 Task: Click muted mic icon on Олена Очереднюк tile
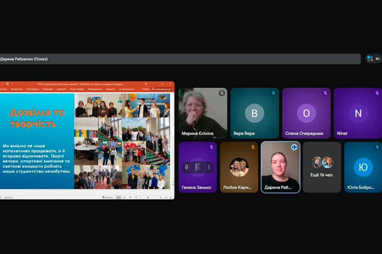point(325,93)
